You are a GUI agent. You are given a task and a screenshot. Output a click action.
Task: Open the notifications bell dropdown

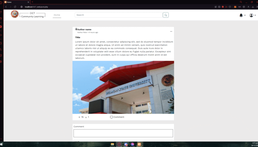coord(242,15)
